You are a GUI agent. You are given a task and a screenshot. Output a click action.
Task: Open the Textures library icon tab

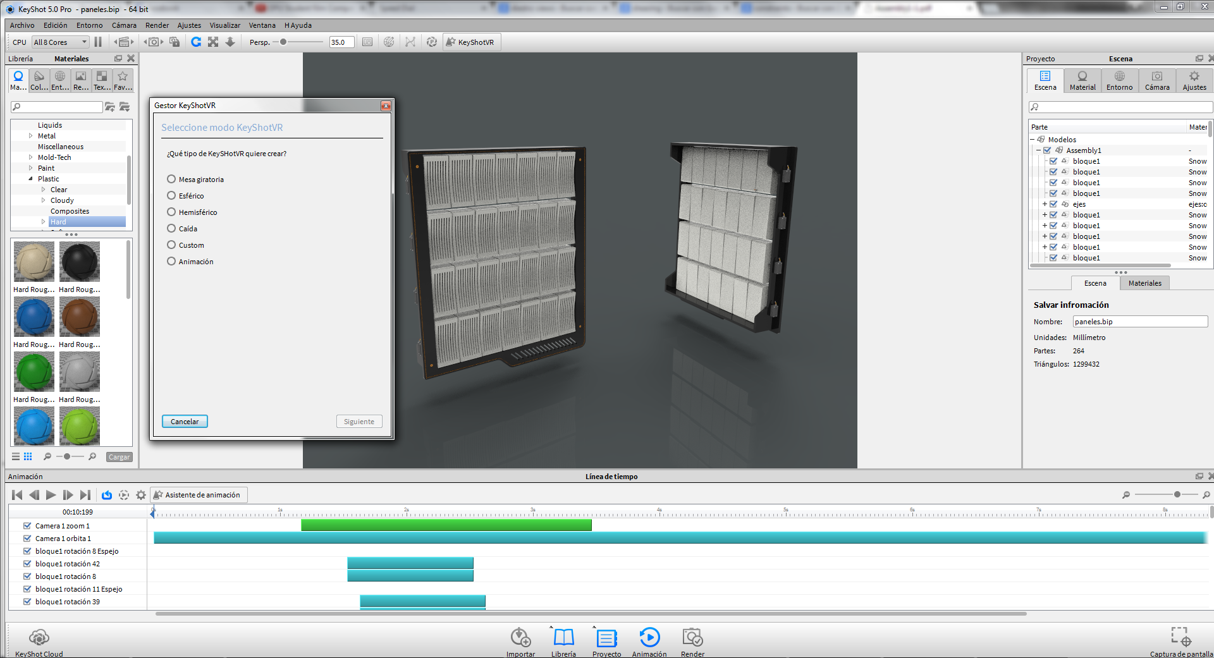(102, 80)
